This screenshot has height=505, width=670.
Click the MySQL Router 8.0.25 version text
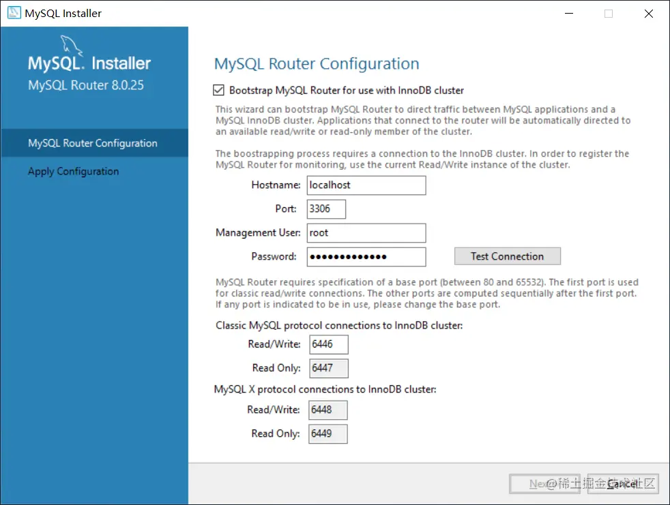86,85
